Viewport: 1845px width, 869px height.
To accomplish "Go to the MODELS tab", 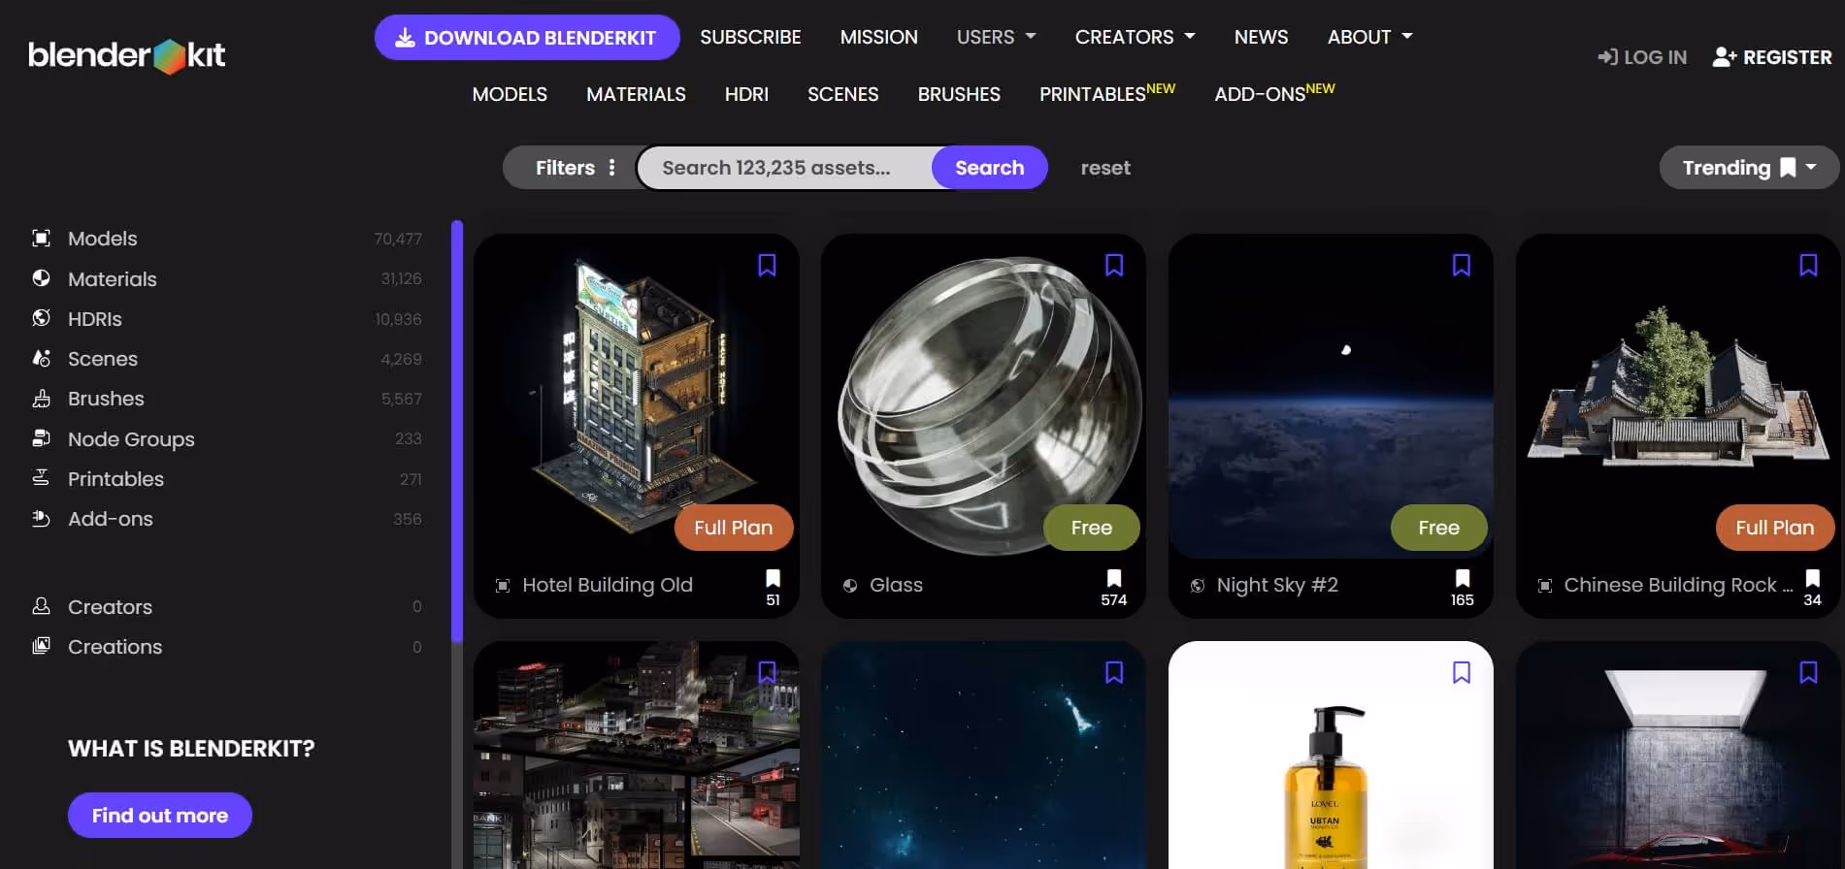I will coord(510,94).
